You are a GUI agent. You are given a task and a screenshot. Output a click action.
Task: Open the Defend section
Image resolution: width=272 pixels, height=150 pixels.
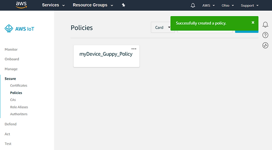click(x=11, y=124)
